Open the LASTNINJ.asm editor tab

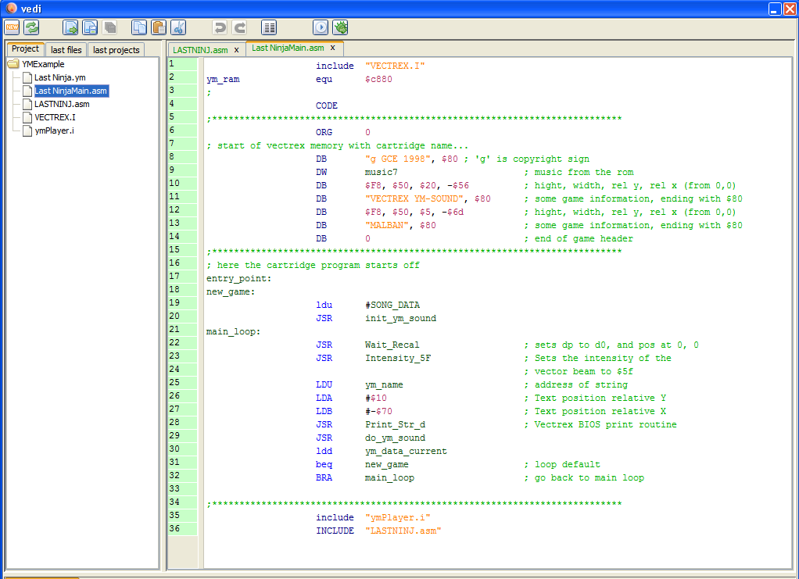[200, 49]
